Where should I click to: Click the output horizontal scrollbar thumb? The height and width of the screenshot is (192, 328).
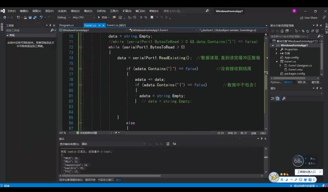(111, 176)
